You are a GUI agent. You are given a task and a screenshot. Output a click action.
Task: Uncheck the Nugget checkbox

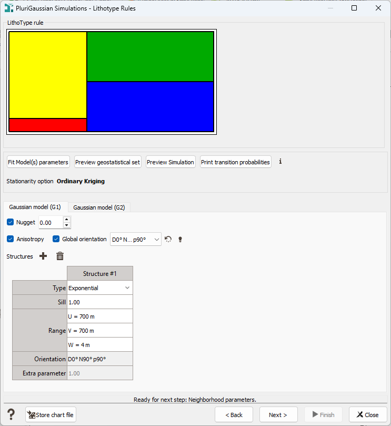click(x=11, y=222)
